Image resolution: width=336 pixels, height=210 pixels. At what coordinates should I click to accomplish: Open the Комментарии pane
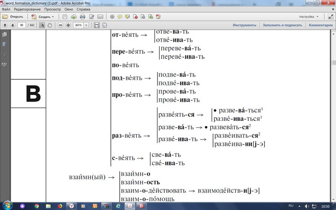pyautogui.click(x=320, y=25)
